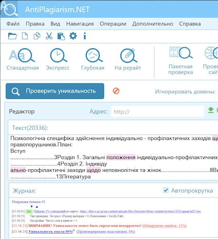Click the red stop check icon

click(x=116, y=91)
